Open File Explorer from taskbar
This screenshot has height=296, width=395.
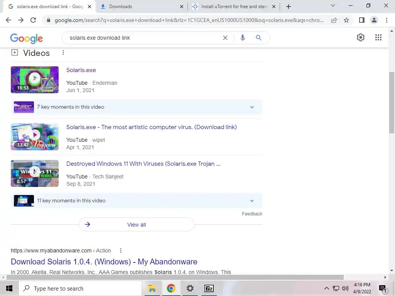pyautogui.click(x=152, y=288)
